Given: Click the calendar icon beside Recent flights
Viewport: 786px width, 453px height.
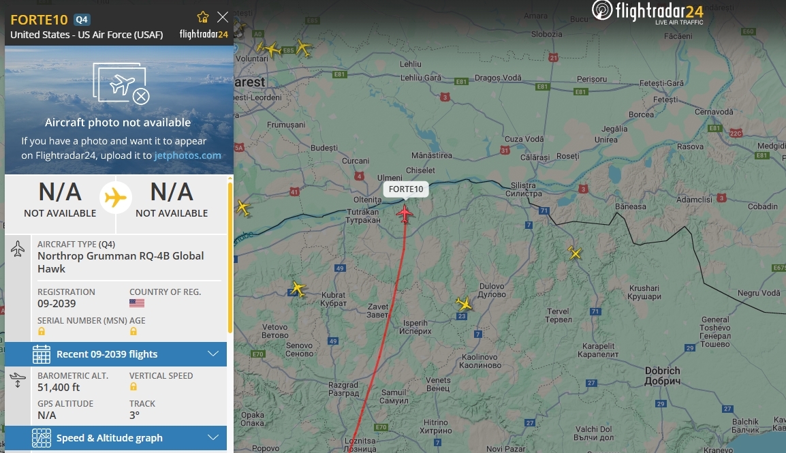Looking at the screenshot, I should [x=41, y=354].
